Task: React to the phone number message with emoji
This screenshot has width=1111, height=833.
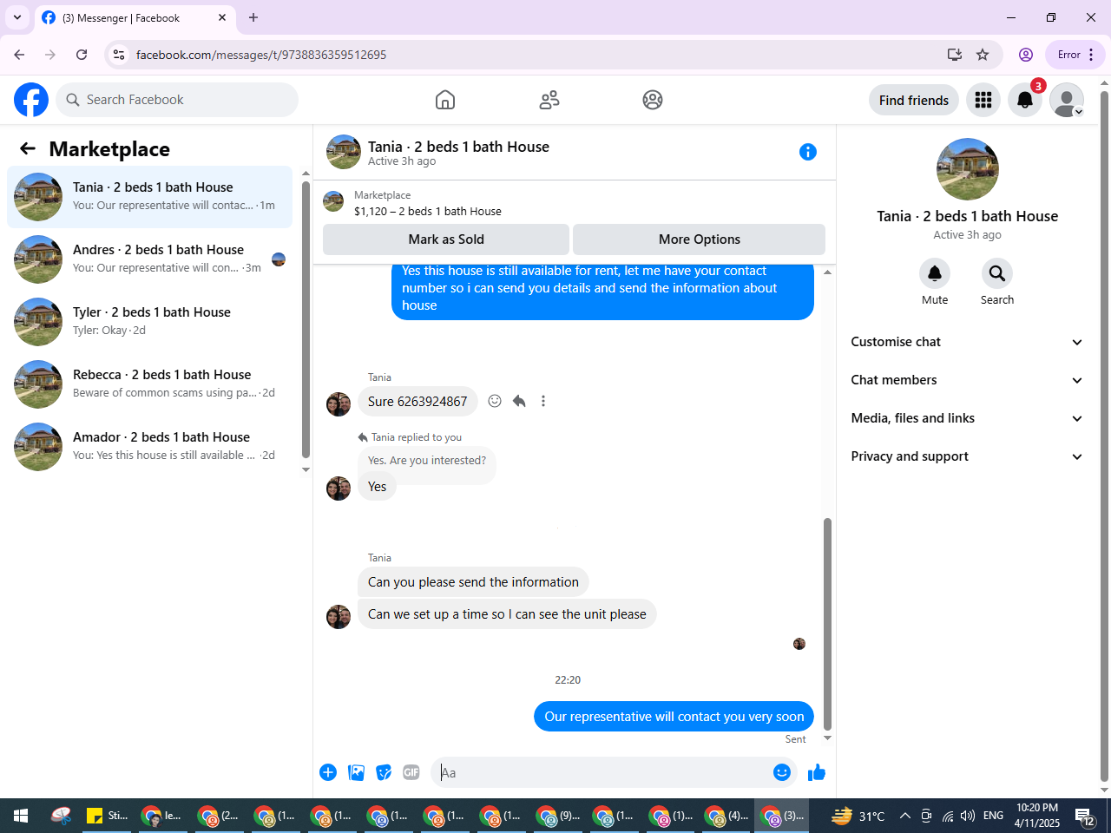Action: 495,401
